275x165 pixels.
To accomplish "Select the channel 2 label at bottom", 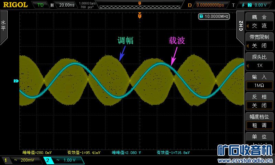I will [x=47, y=160].
